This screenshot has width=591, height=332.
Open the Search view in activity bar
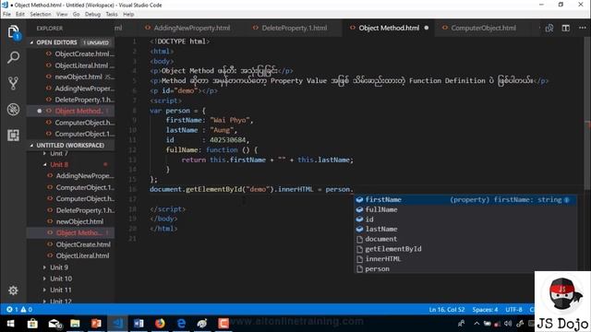click(x=13, y=57)
